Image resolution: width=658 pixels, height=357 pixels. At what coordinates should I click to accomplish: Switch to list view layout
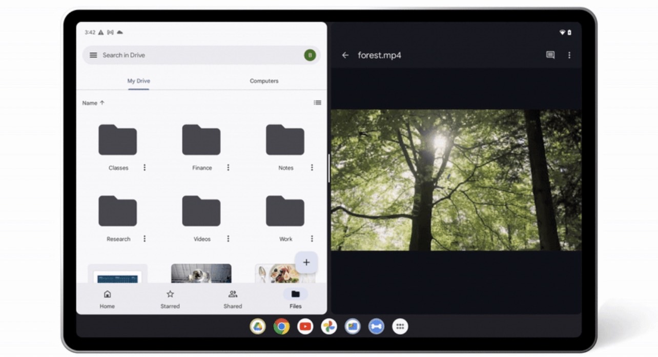coord(317,103)
